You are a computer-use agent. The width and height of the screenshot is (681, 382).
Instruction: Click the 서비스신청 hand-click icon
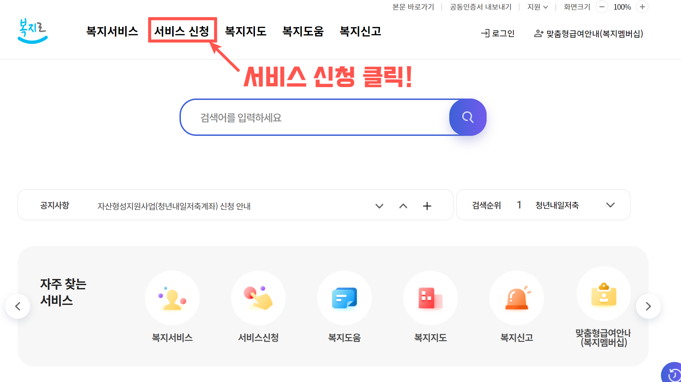pos(258,298)
